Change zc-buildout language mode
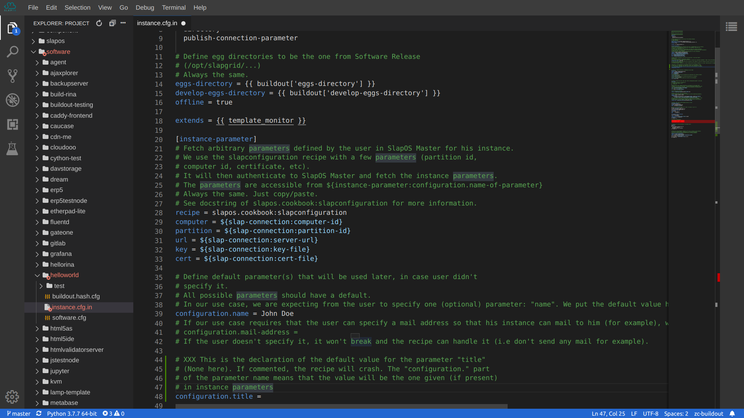Viewport: 744px width, 418px height. [x=708, y=413]
